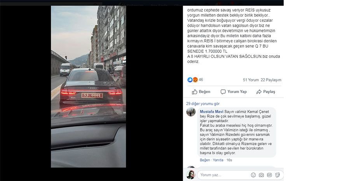This screenshot has height=181, width=342.
Task: Expand 29 diğer yorumu gör
Action: click(203, 104)
